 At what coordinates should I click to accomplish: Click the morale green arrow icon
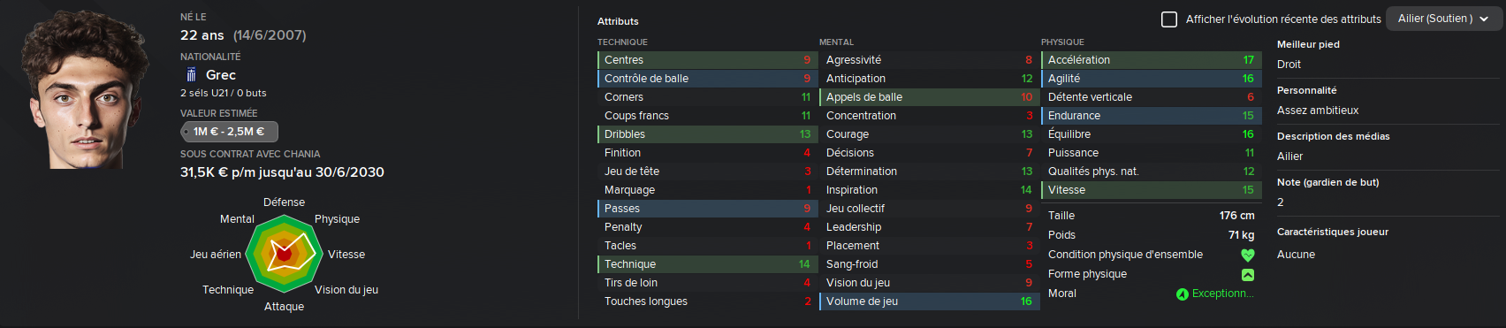pos(1183,294)
